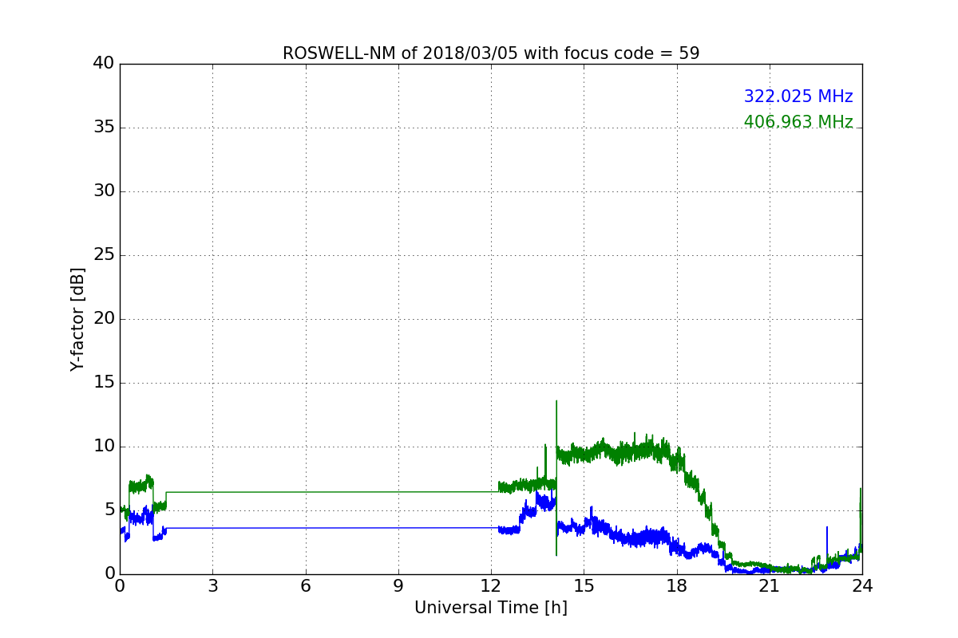The height and width of the screenshot is (638, 958).
Task: Click the green spike peak near 14 hours
Action: pyautogui.click(x=556, y=402)
